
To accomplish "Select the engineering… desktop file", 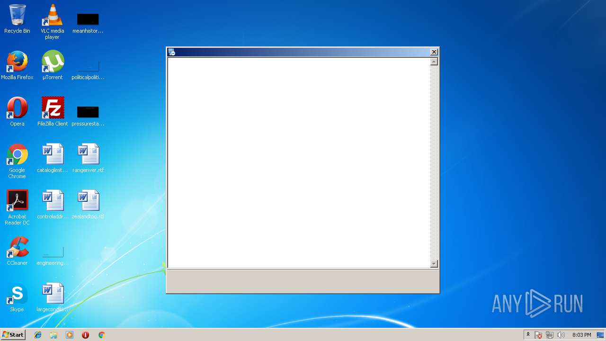I will pyautogui.click(x=52, y=256).
